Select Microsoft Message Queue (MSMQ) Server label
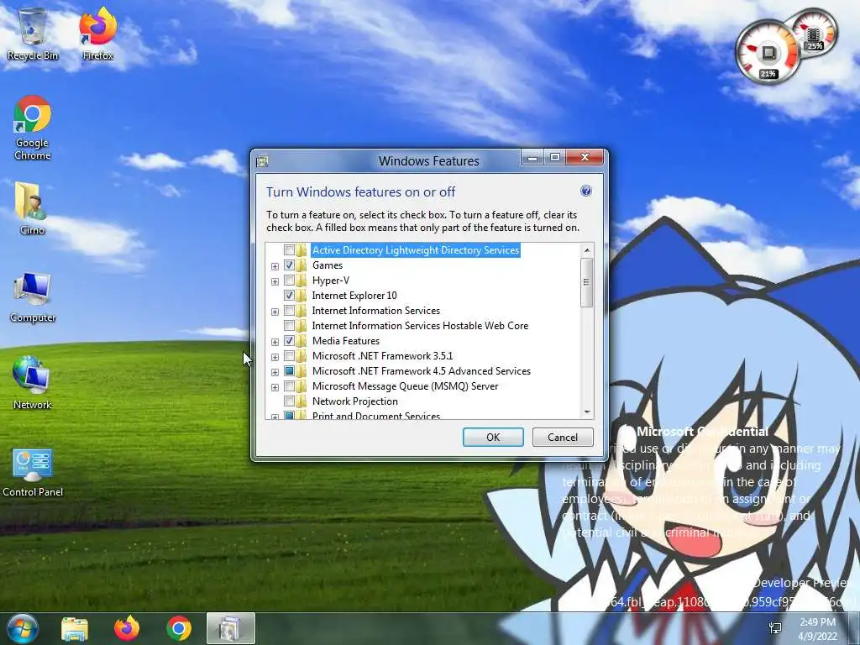Viewport: 860px width, 645px height. pos(406,386)
